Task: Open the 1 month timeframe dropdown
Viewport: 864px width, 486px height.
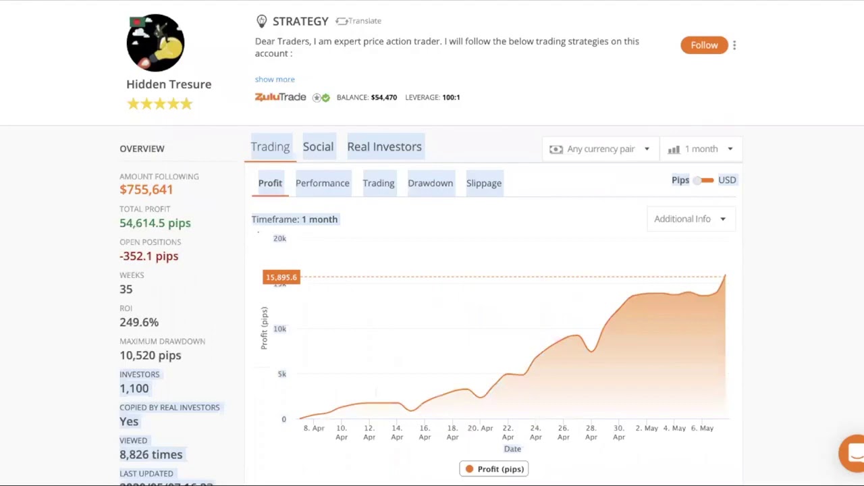Action: 701,149
